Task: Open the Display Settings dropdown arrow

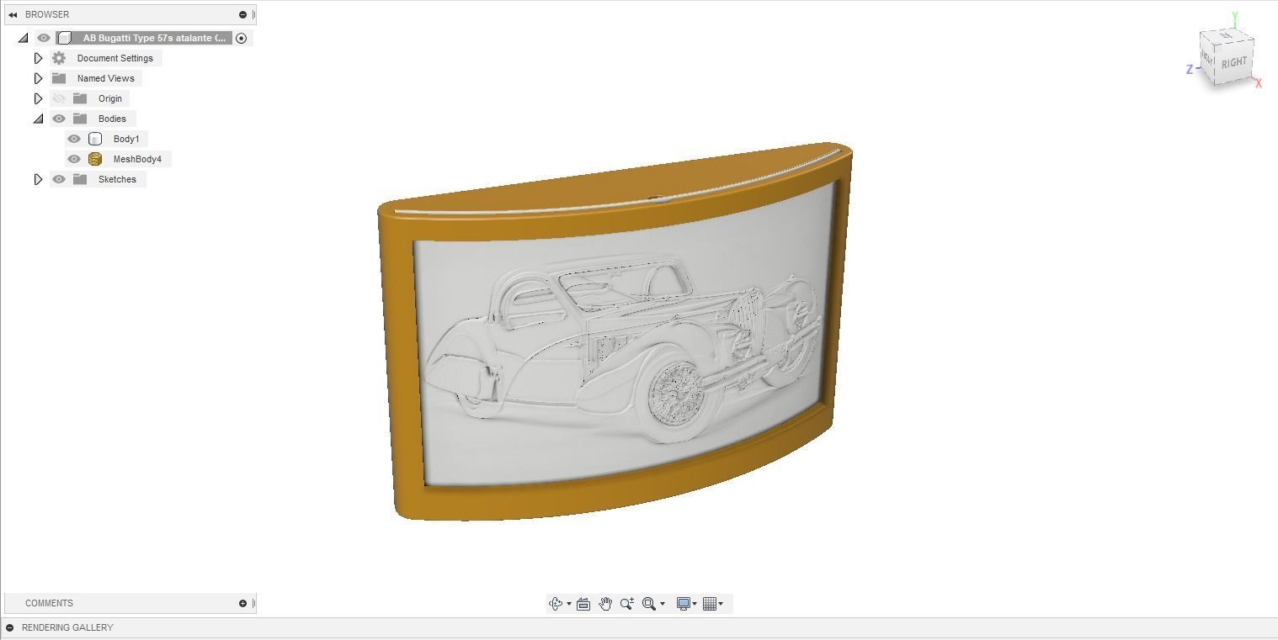Action: (695, 604)
